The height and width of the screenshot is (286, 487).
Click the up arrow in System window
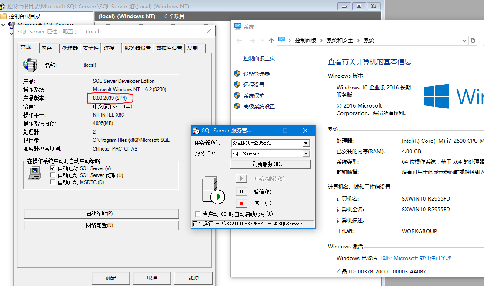click(x=271, y=41)
